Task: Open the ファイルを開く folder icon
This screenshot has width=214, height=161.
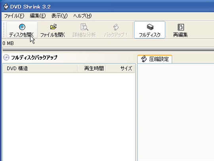Action: 53,27
